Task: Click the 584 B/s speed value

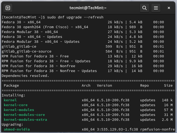Action: [x=114, y=51]
